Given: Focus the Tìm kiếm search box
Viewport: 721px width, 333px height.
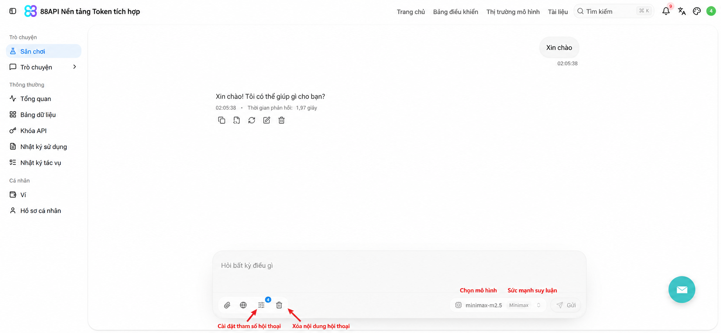Looking at the screenshot, I should tap(614, 11).
